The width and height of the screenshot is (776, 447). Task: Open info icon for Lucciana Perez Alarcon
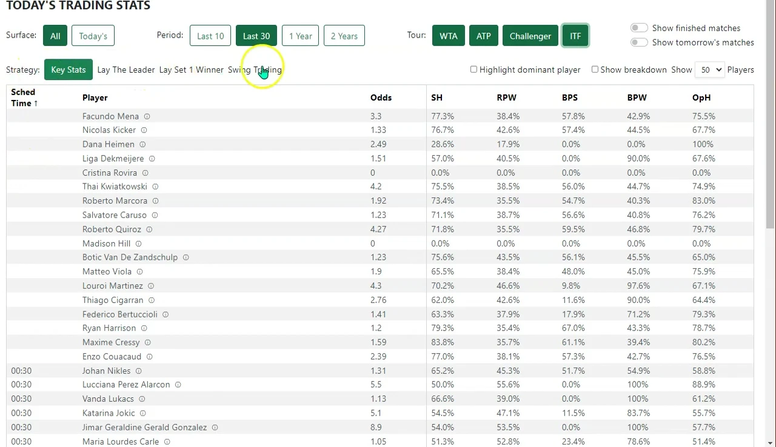point(178,385)
